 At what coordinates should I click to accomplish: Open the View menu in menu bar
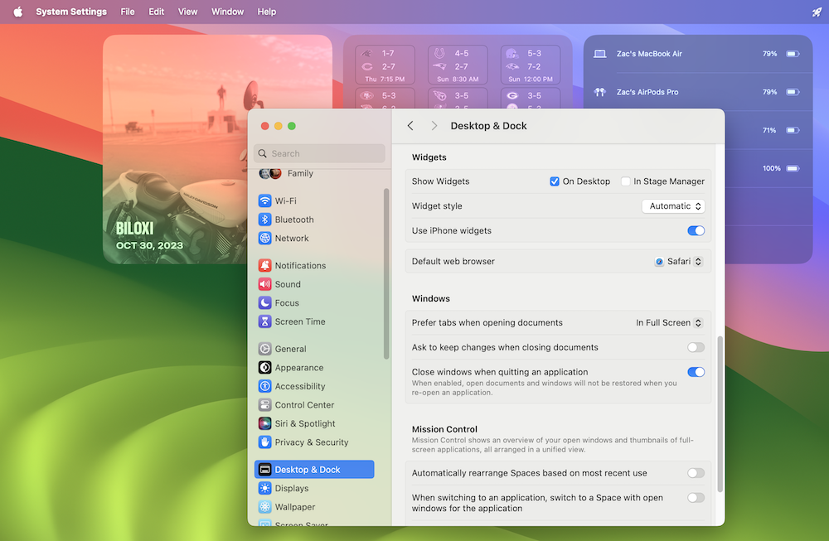pos(188,12)
